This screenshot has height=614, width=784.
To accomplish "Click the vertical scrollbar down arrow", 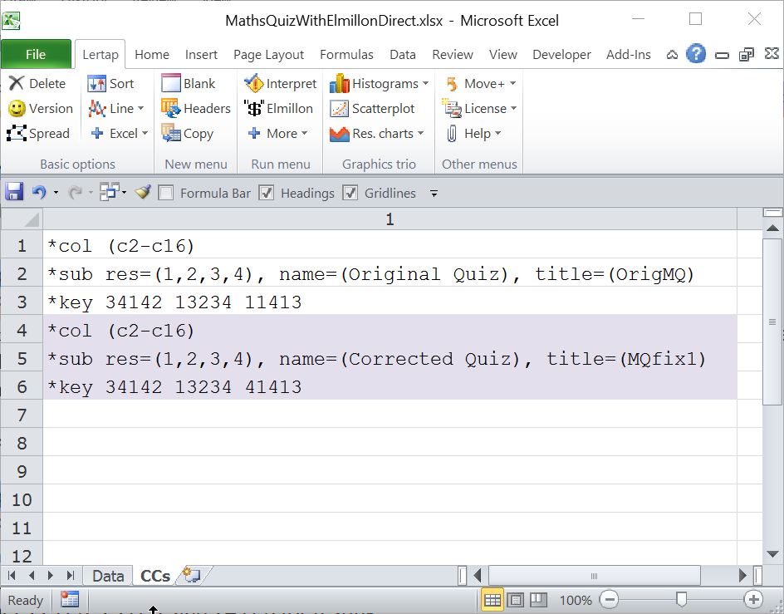I will pos(772,554).
